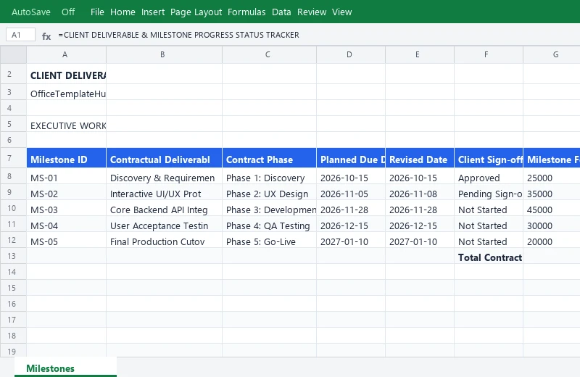
Task: Select the MS-04 cell
Action: [66, 225]
